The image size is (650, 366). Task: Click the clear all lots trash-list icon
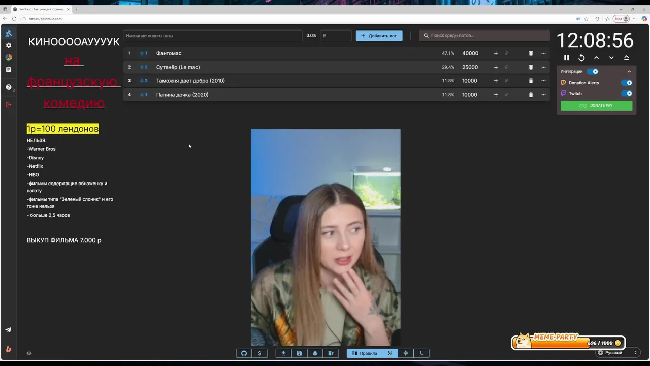click(x=331, y=353)
